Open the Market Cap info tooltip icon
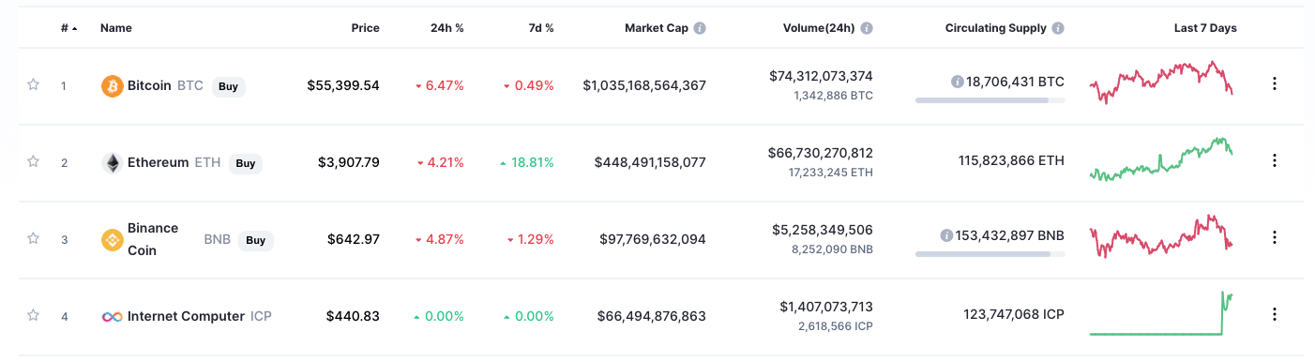The image size is (1315, 362). [700, 28]
